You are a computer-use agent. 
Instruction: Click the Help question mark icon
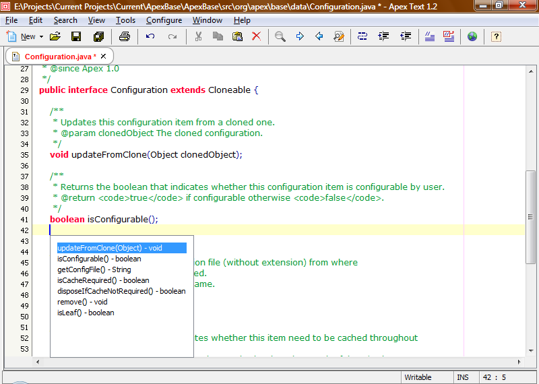pos(496,36)
